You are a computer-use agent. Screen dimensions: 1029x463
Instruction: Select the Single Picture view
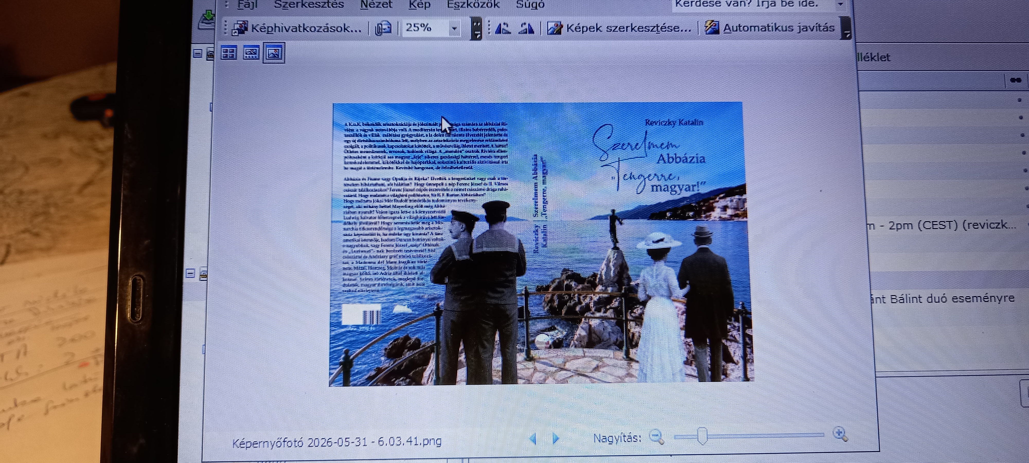click(274, 53)
